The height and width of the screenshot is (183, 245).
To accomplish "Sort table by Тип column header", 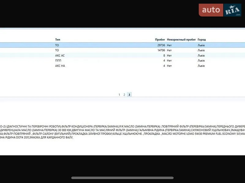I will tap(58, 40).
